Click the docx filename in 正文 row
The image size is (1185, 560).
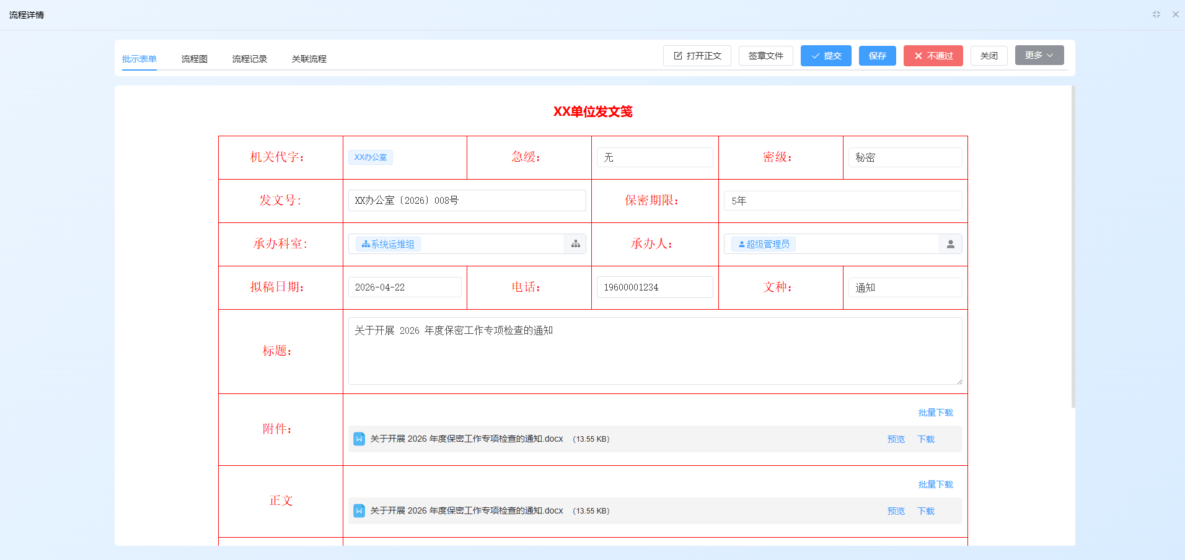coord(467,510)
